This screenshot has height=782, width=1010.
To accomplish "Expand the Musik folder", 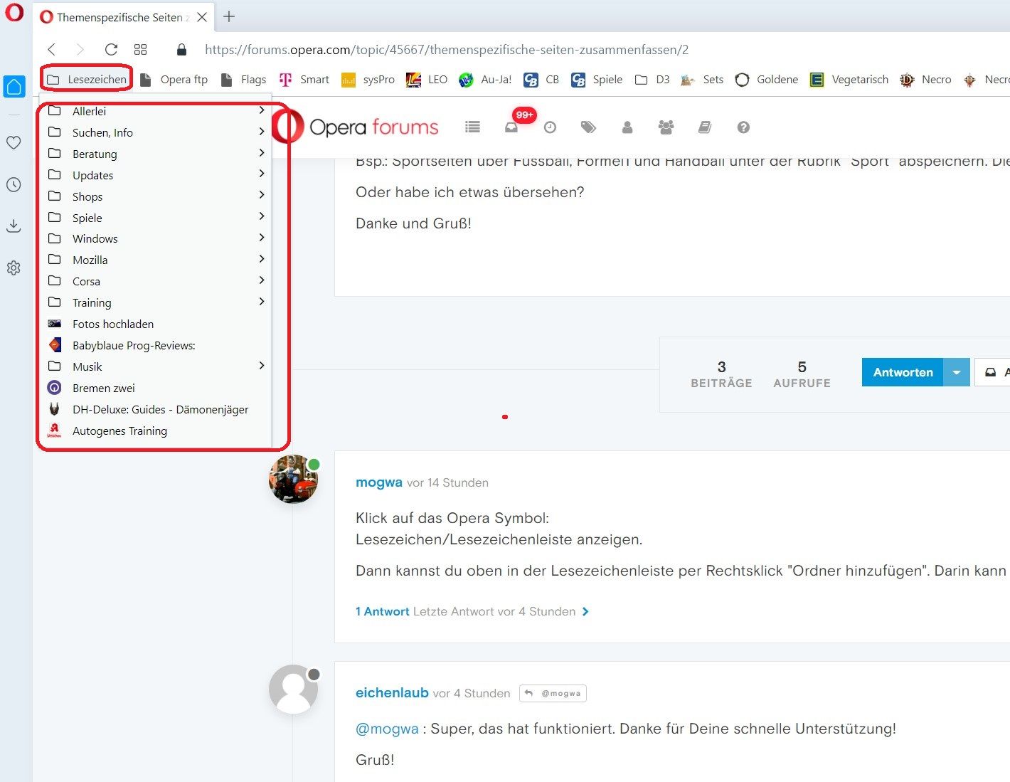I will [156, 366].
